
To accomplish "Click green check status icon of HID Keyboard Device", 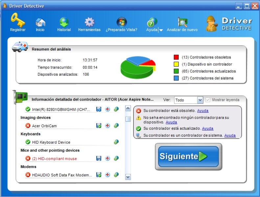I will pyautogui.click(x=28, y=142).
